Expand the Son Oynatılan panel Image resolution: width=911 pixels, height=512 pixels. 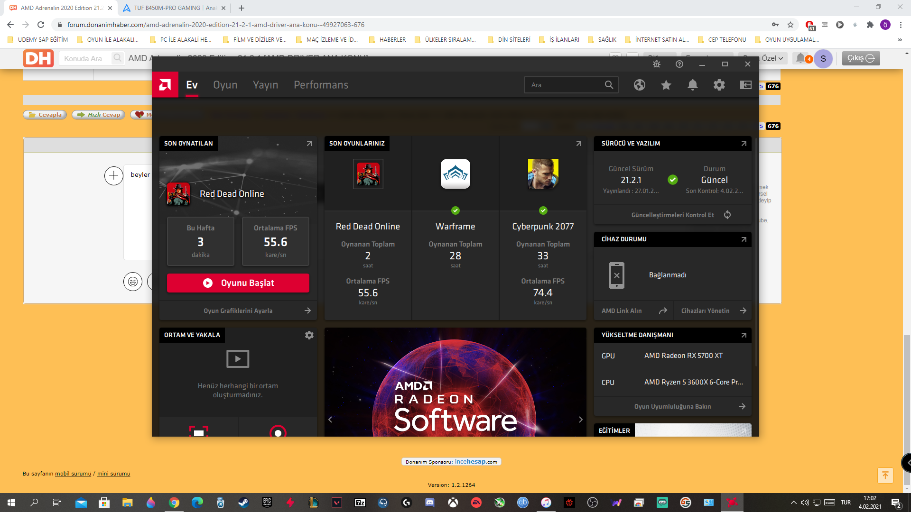point(309,144)
